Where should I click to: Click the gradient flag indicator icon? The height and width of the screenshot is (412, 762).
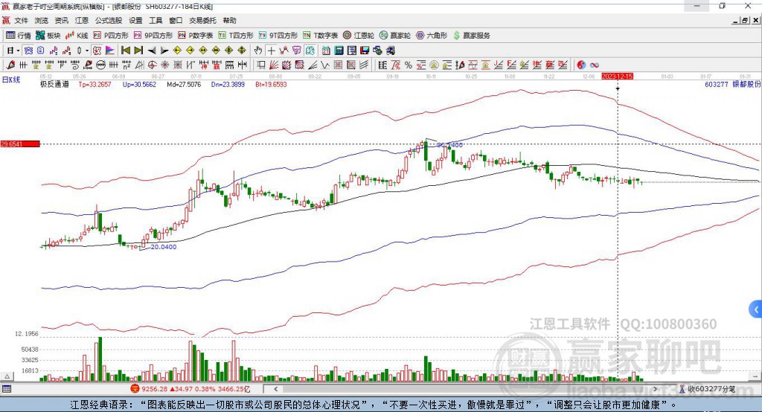(110, 51)
